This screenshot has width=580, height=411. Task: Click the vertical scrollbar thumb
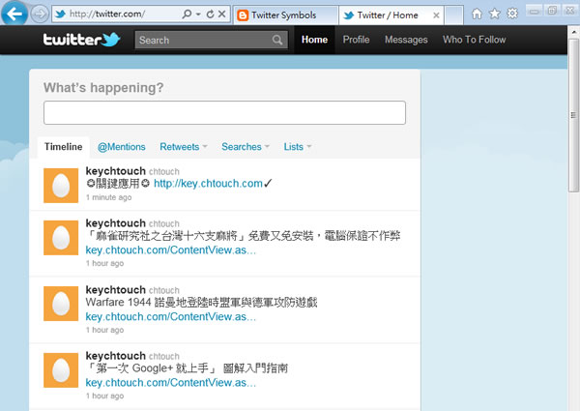click(x=573, y=115)
